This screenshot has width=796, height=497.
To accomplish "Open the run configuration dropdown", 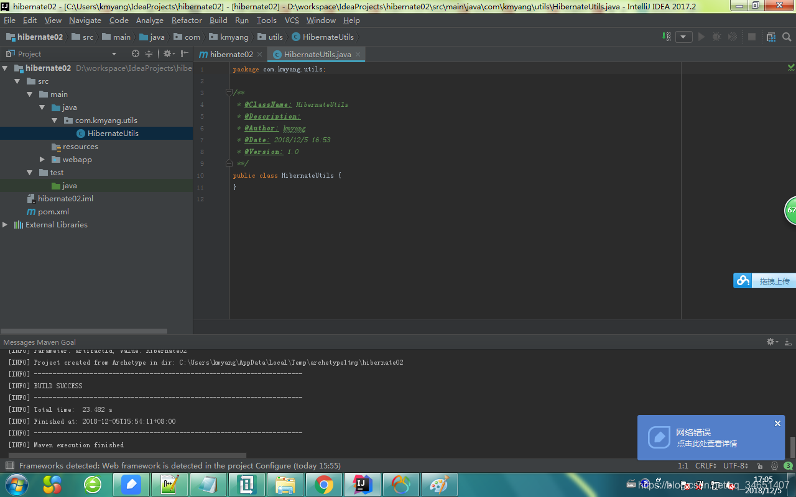I will coord(684,37).
